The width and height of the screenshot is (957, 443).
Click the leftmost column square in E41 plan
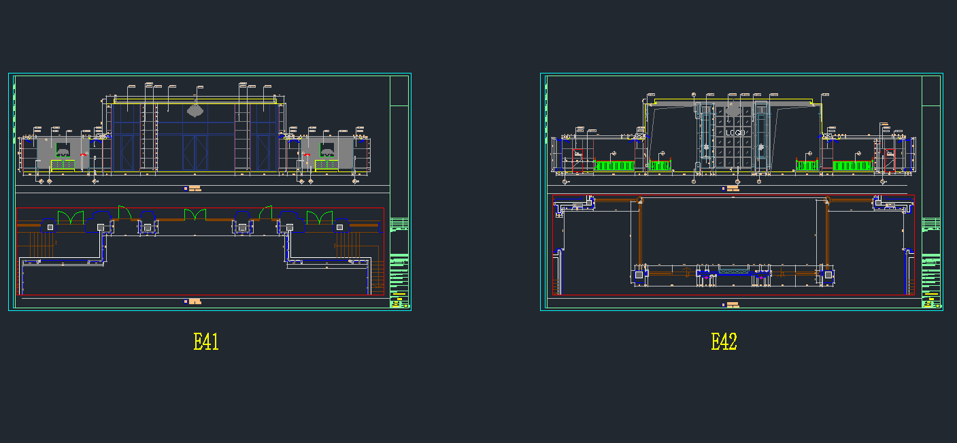point(51,227)
